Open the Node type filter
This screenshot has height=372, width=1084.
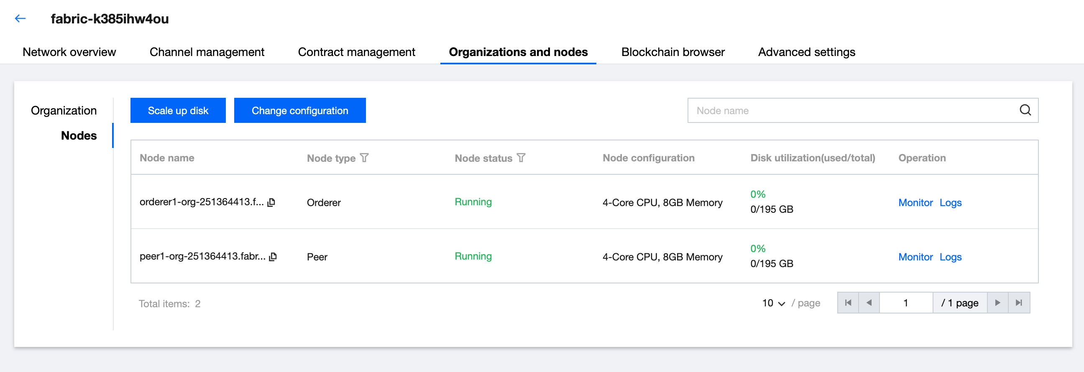[364, 158]
